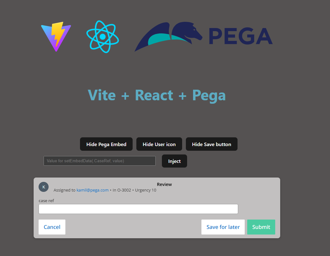Toggle Hide Pega Embed button
This screenshot has height=256, width=330.
click(106, 144)
